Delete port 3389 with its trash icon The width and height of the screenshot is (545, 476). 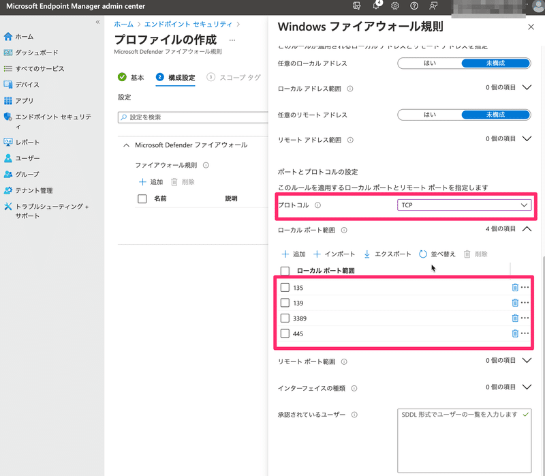[x=515, y=318]
